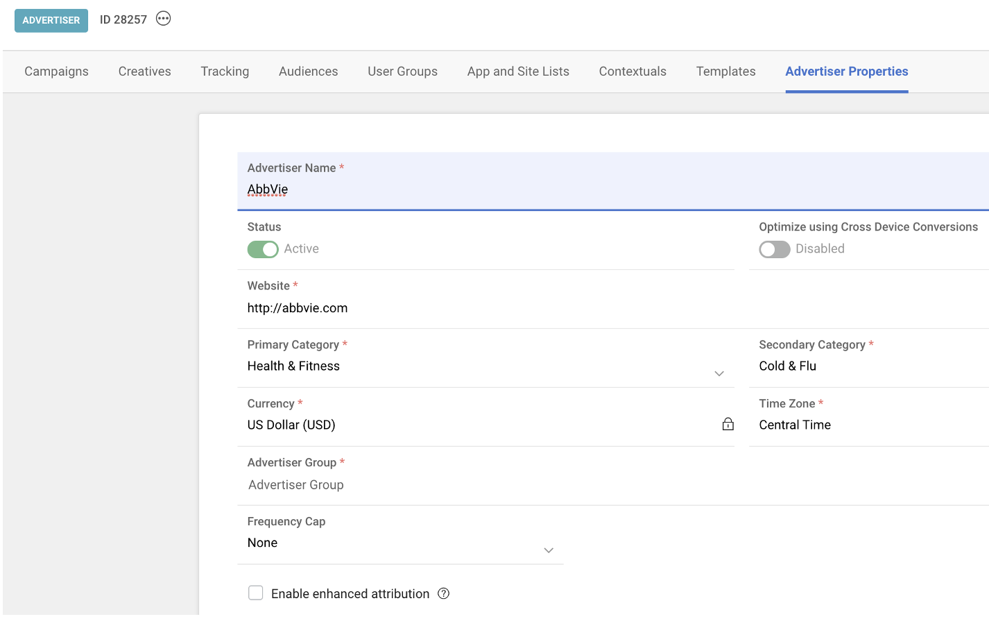Open the more options ellipsis icon beside ID 28257

(163, 19)
